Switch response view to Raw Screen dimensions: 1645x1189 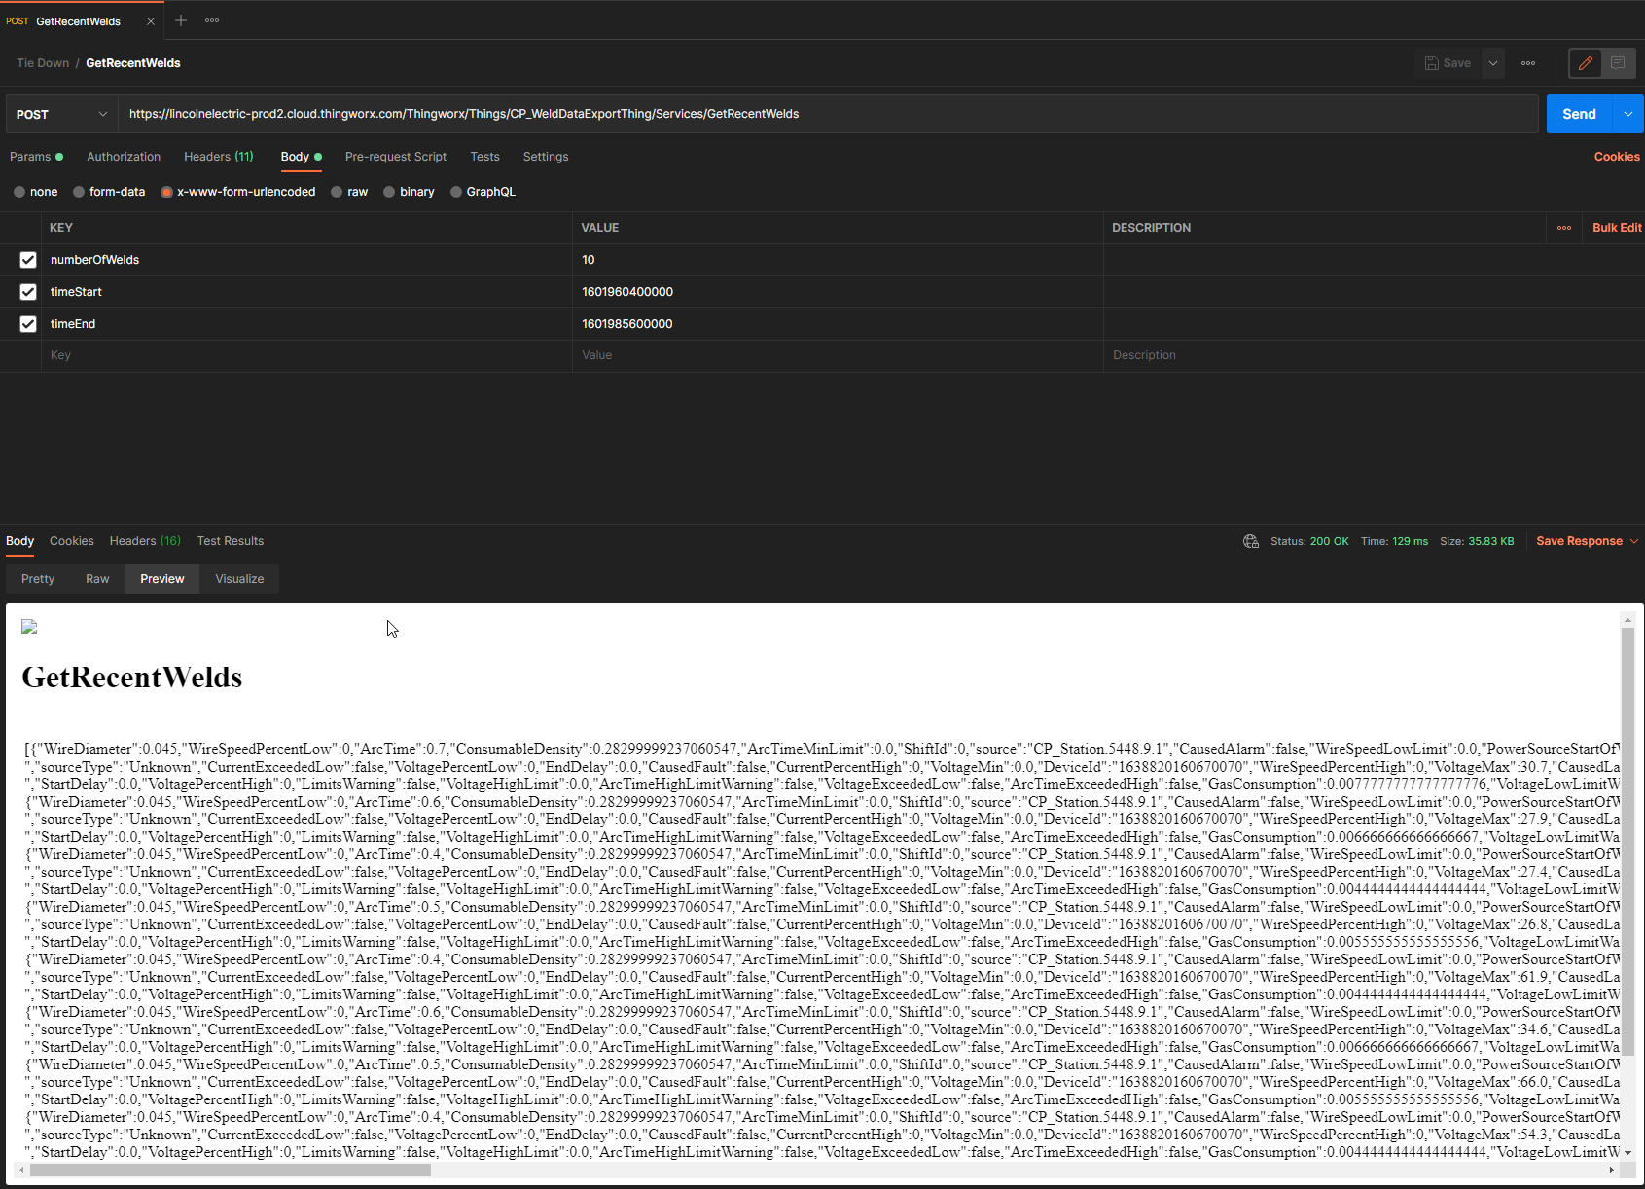point(97,579)
